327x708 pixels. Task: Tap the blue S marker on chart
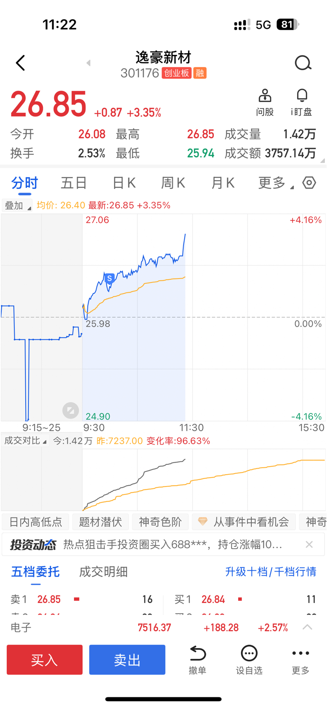click(109, 279)
